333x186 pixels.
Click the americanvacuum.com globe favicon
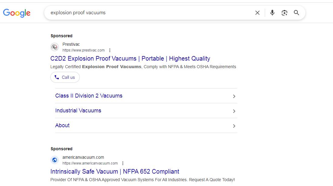click(55, 160)
